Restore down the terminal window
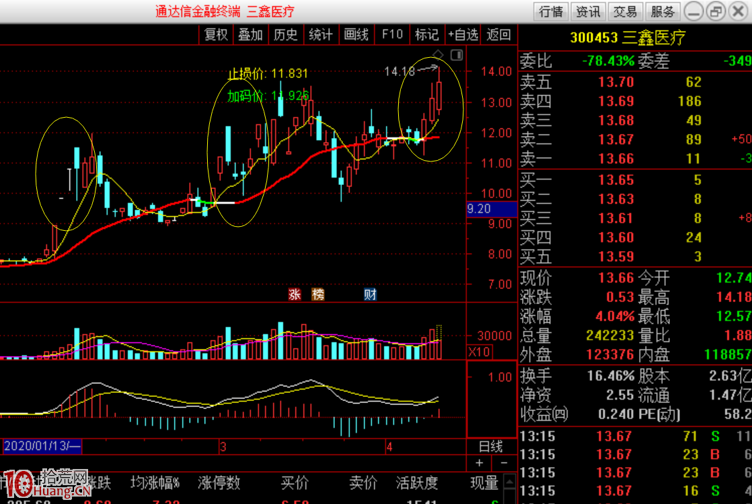Viewport: 752px width, 504px height. click(716, 11)
